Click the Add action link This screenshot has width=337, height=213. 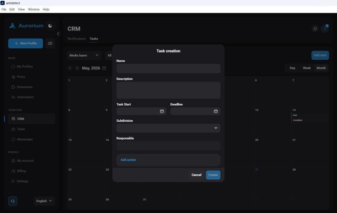pyautogui.click(x=128, y=160)
